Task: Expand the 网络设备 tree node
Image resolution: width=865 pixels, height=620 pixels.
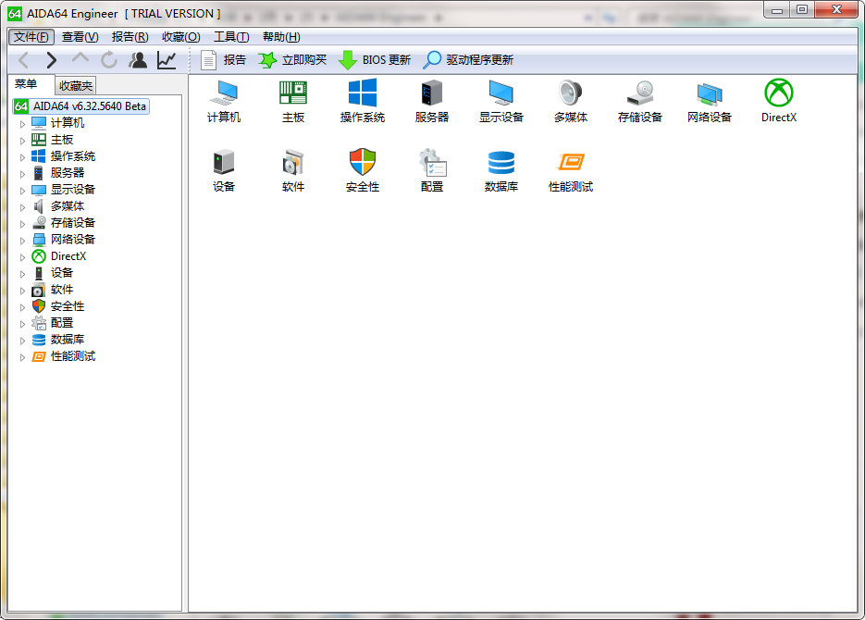Action: [22, 241]
